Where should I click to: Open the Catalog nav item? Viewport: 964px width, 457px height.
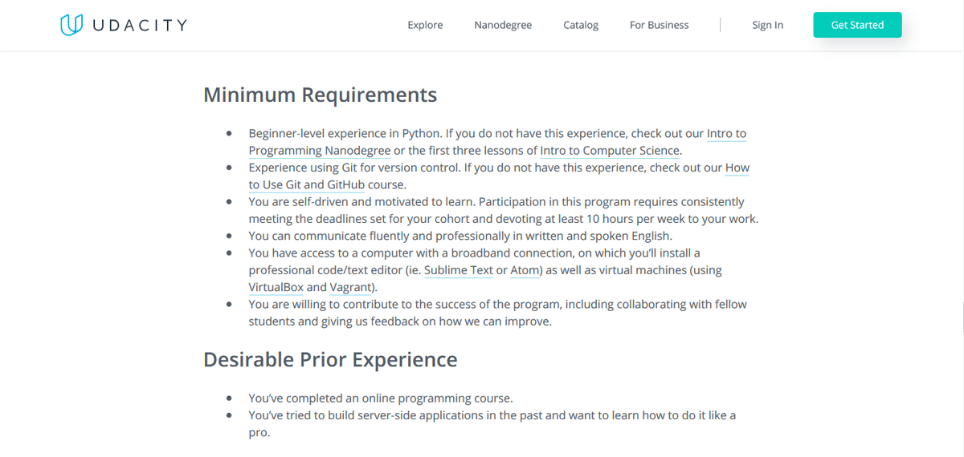click(581, 25)
